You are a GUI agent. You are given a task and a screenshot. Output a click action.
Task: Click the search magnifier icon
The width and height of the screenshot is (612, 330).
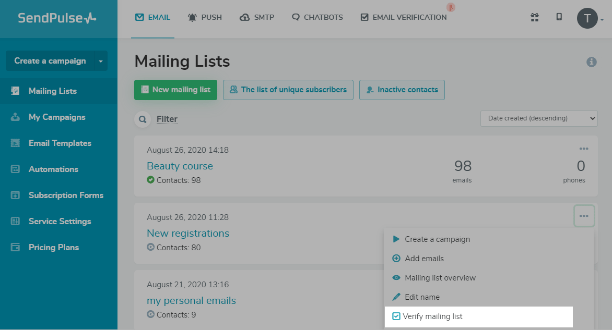pyautogui.click(x=143, y=119)
